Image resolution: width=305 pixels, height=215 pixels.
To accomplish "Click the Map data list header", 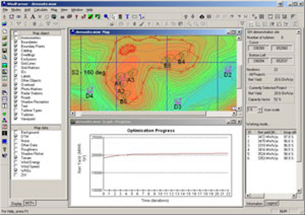I will coord(41,128).
